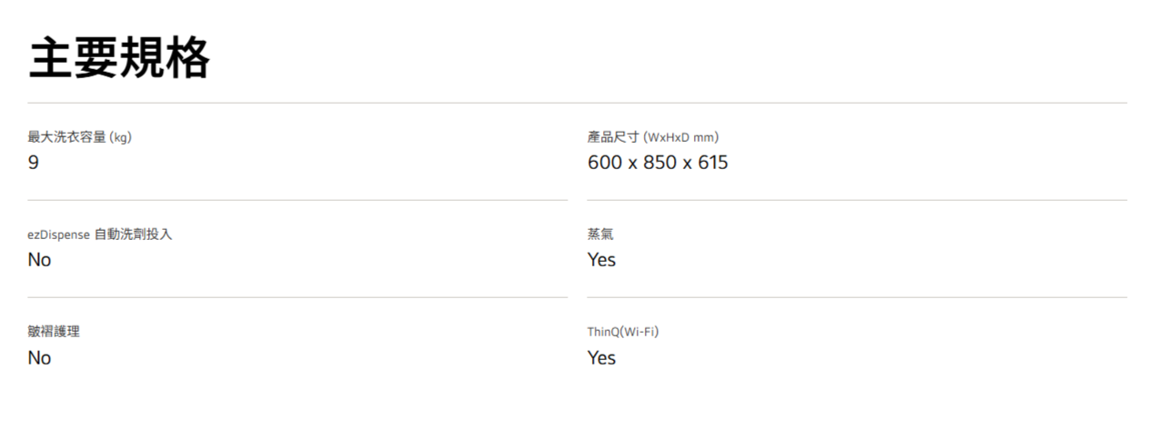Viewport: 1157px width, 429px height.
Task: Click the (kg) unit text
Action: point(121,138)
